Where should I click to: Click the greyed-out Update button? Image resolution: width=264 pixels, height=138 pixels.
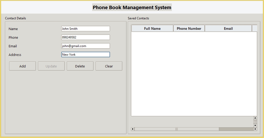tap(51, 66)
